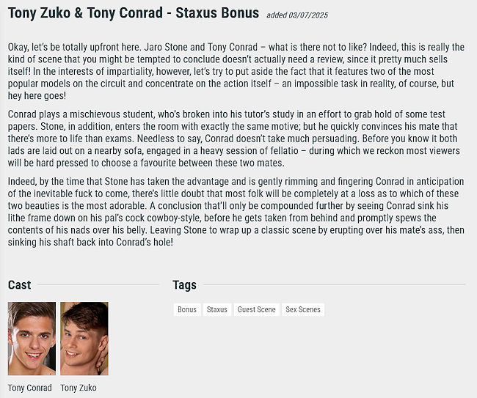Click the Cast section heading

point(20,284)
